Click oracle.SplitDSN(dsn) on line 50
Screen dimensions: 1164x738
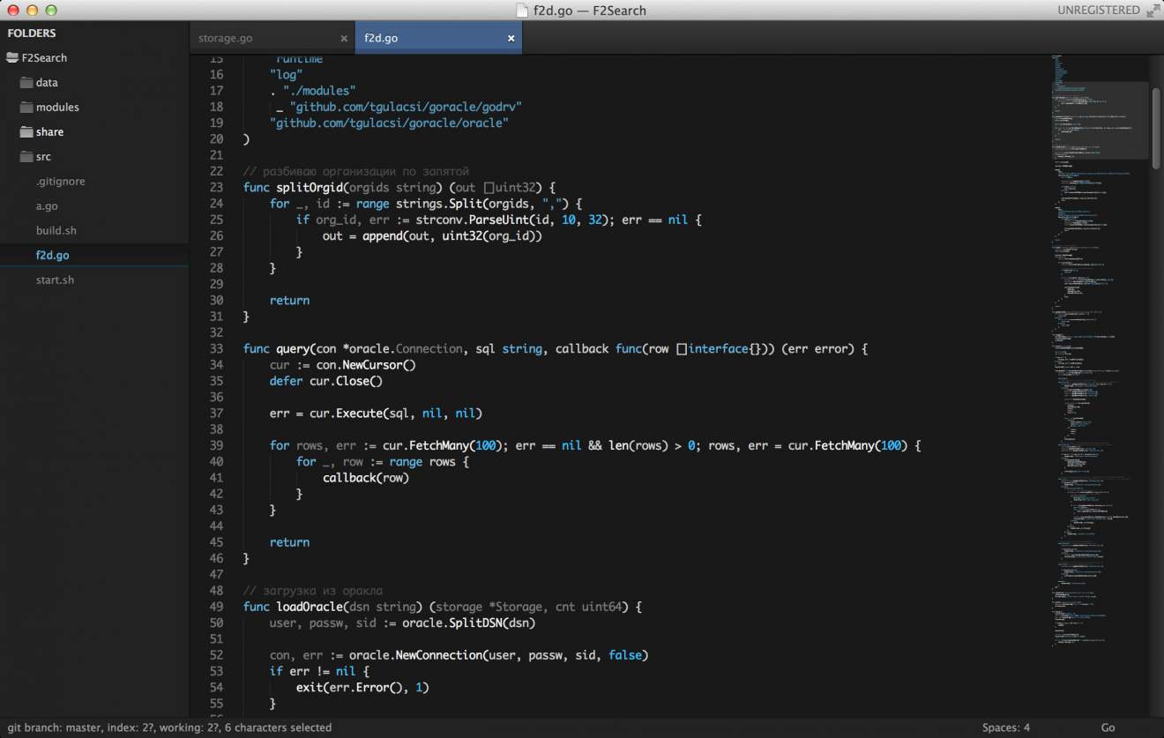468,622
